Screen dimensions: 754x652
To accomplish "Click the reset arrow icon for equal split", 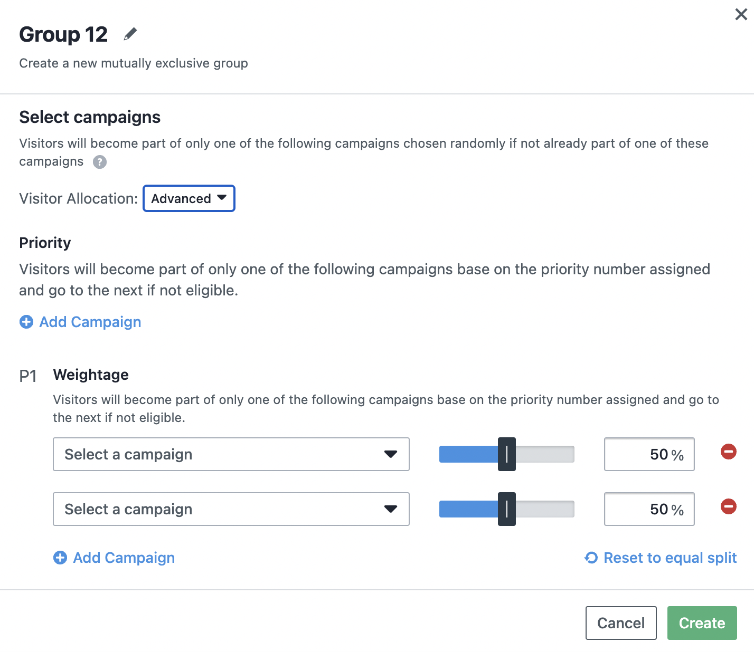I will pos(591,558).
